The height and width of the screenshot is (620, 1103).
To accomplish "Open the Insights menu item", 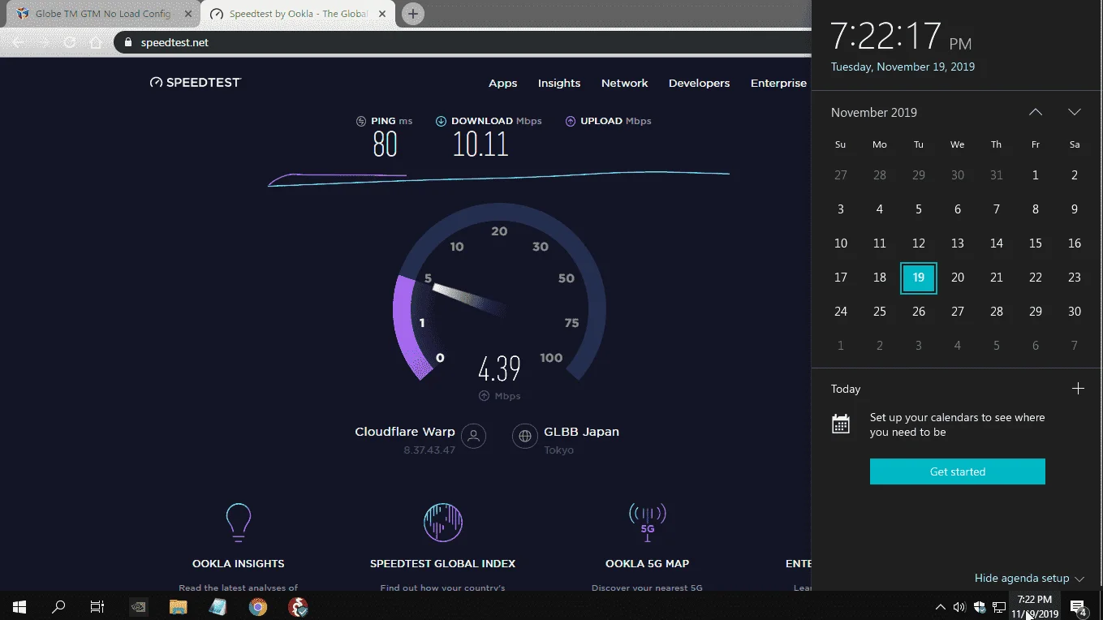I will 559,83.
